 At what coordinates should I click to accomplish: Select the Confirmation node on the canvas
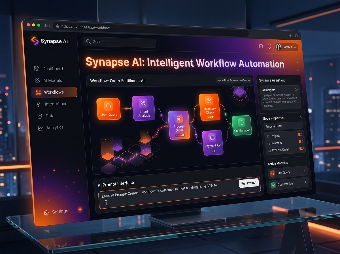click(242, 126)
